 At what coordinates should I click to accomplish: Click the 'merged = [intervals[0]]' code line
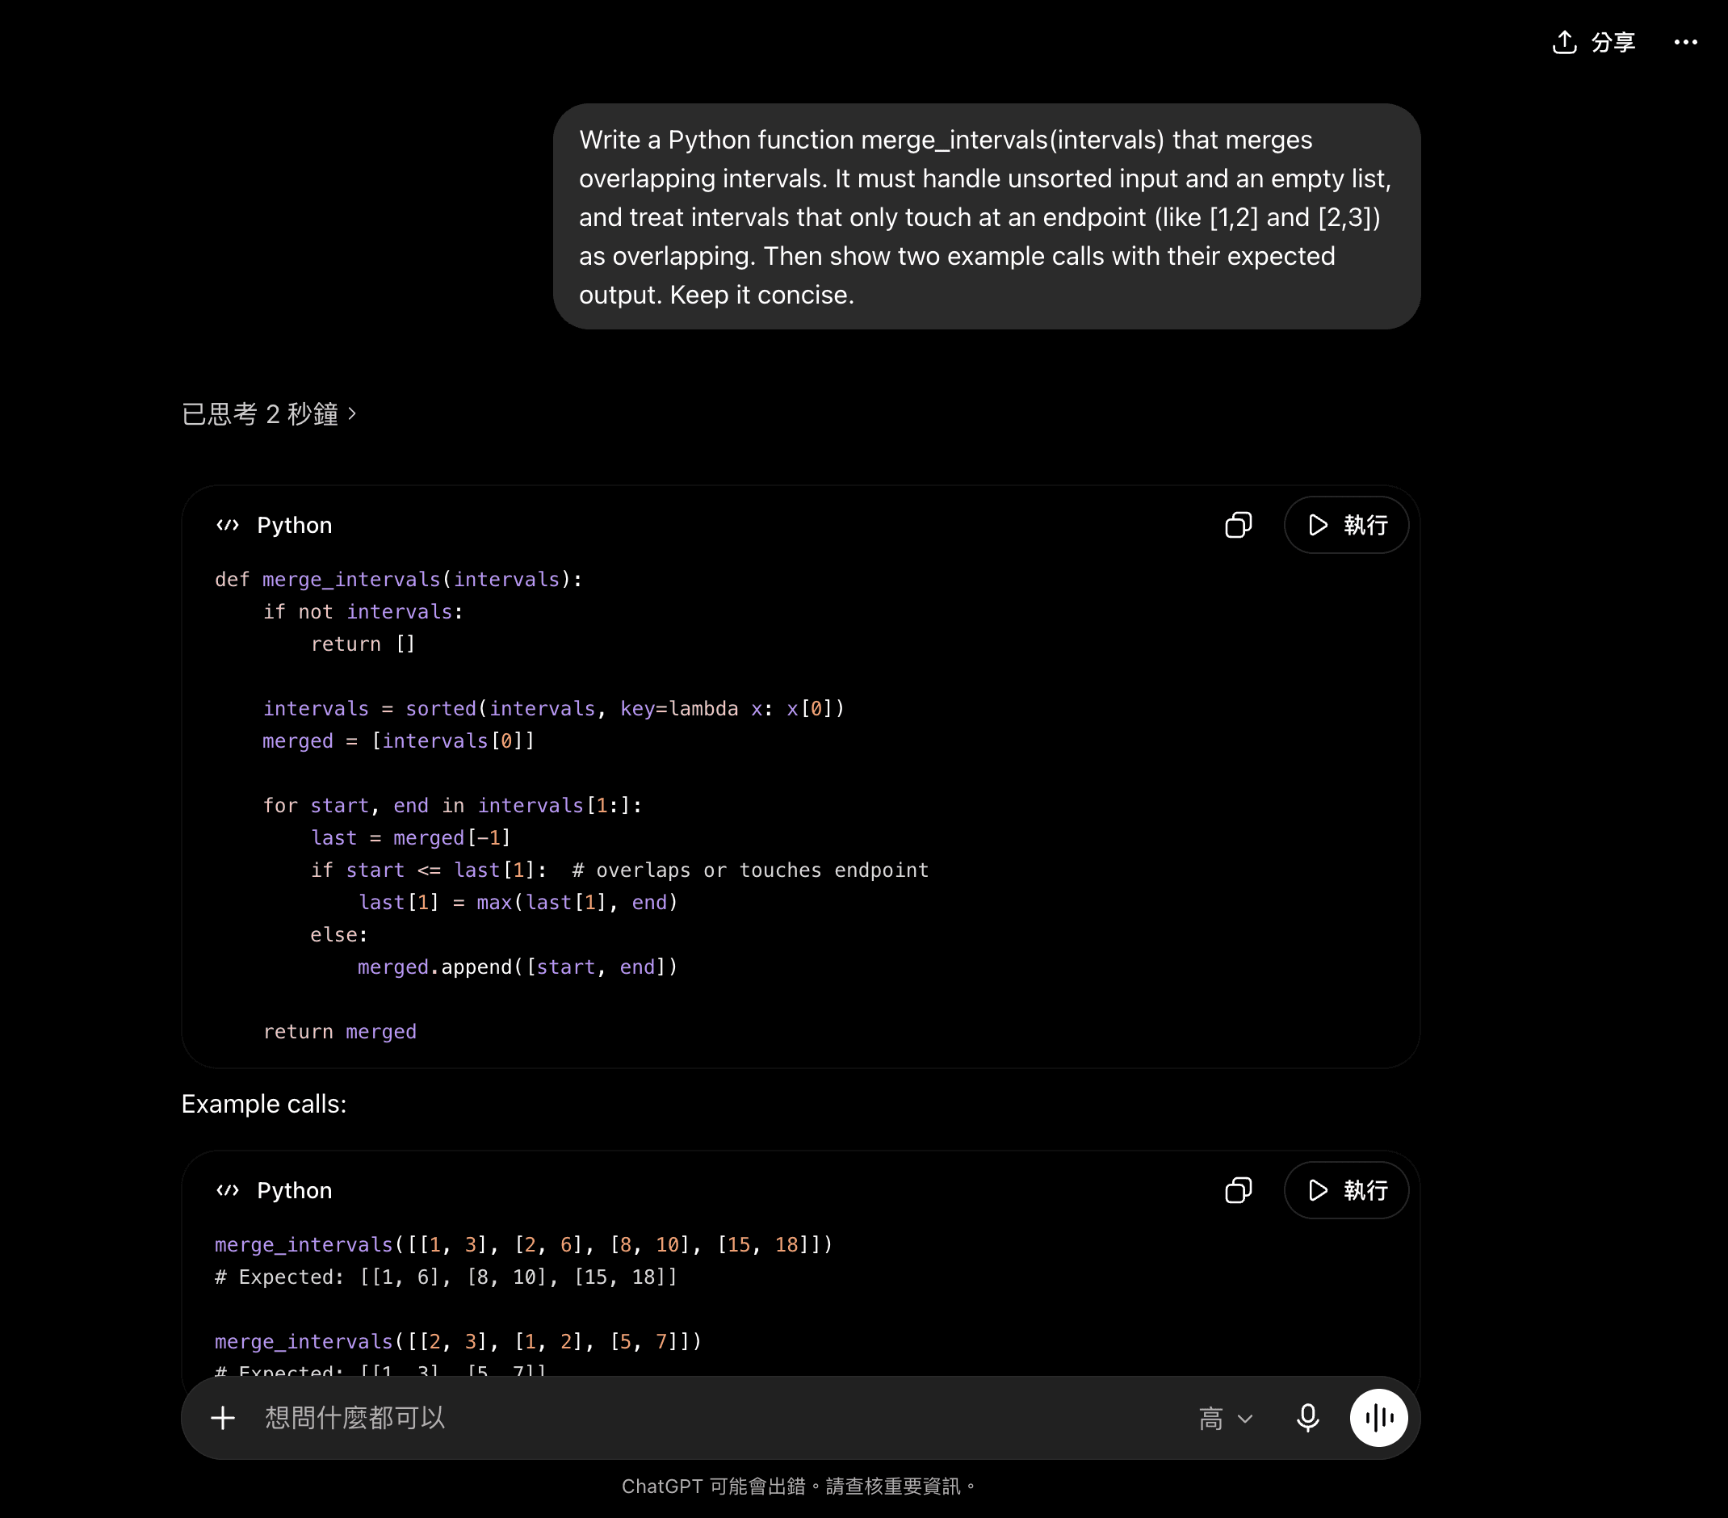pos(398,740)
